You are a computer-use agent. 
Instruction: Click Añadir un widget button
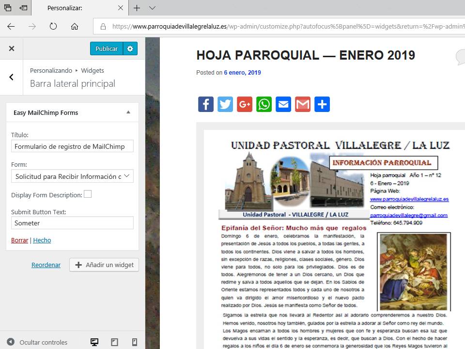104,265
